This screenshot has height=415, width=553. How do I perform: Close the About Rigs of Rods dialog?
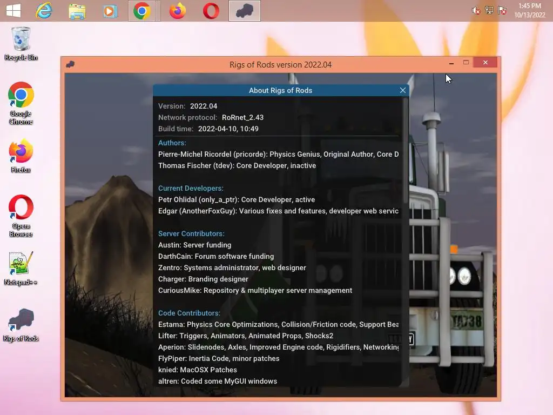[x=403, y=90]
